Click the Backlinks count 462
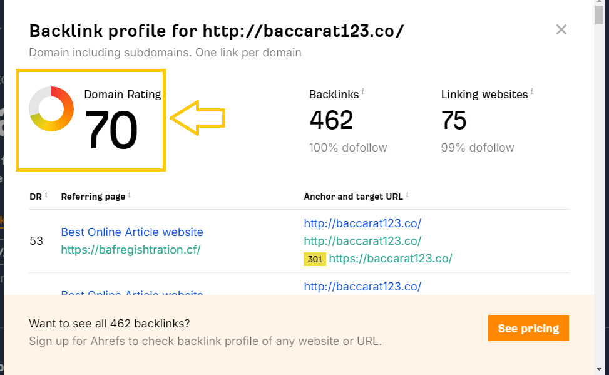The height and width of the screenshot is (375, 609). coord(331,120)
